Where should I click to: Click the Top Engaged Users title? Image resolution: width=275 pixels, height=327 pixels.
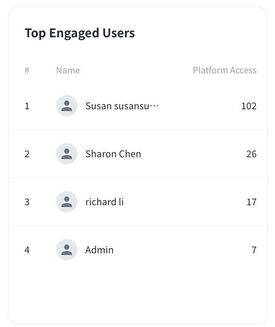[80, 33]
